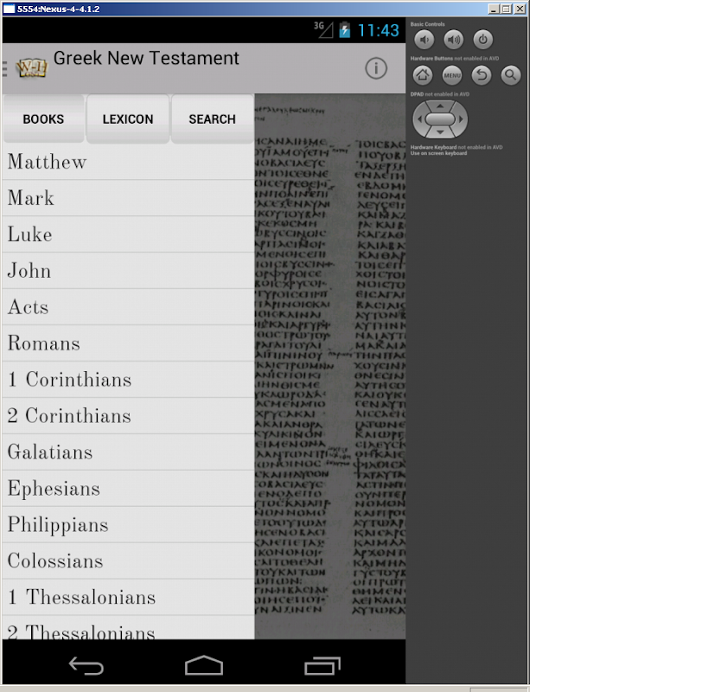Click DPAD down arrow
Screen dimensions: 708x692
(x=440, y=132)
